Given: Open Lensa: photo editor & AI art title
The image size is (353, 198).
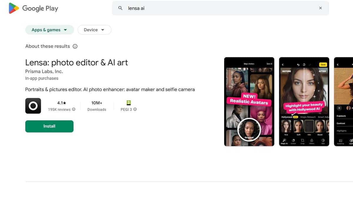Looking at the screenshot, I should [x=76, y=62].
